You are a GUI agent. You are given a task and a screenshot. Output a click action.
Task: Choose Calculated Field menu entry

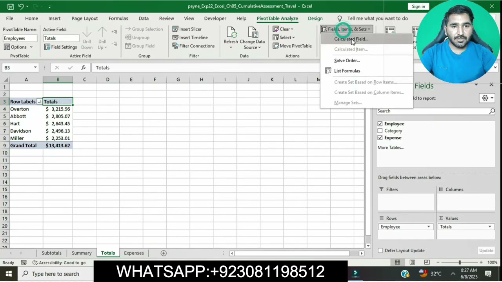pos(351,39)
